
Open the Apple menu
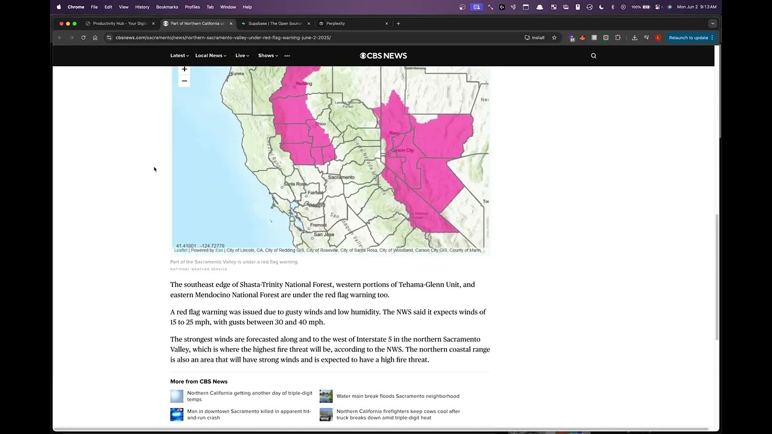[59, 7]
